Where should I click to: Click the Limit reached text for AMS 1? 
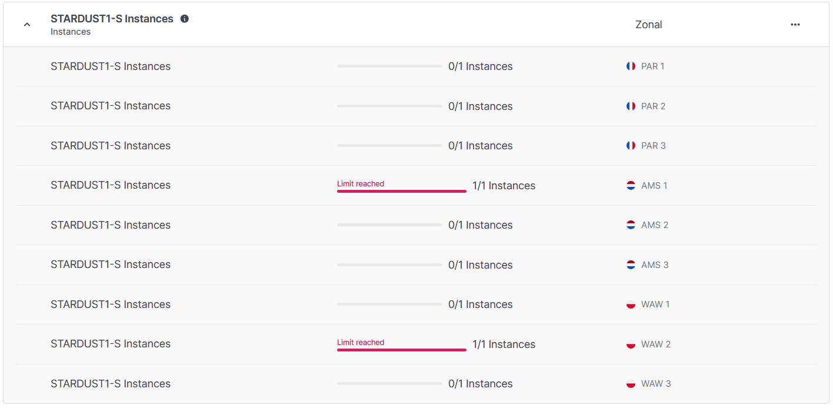click(361, 184)
